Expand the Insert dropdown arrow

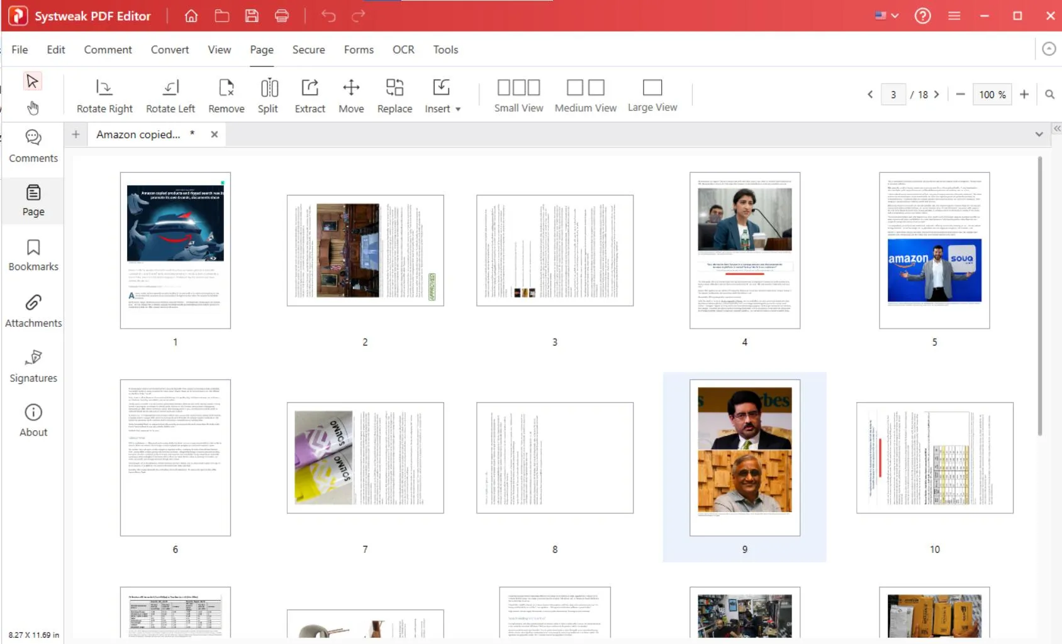click(x=458, y=109)
